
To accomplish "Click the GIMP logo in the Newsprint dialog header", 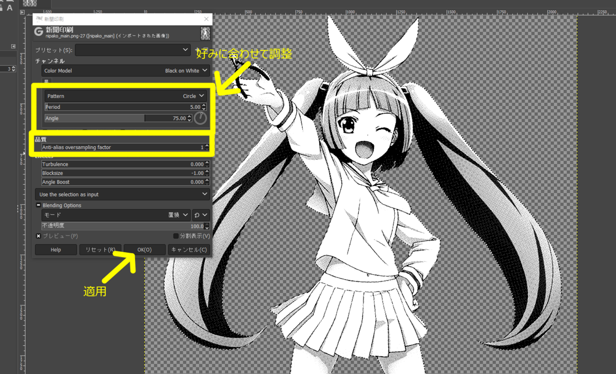I will tap(40, 32).
